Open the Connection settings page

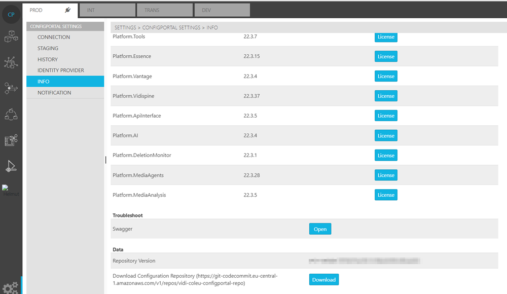coord(54,37)
